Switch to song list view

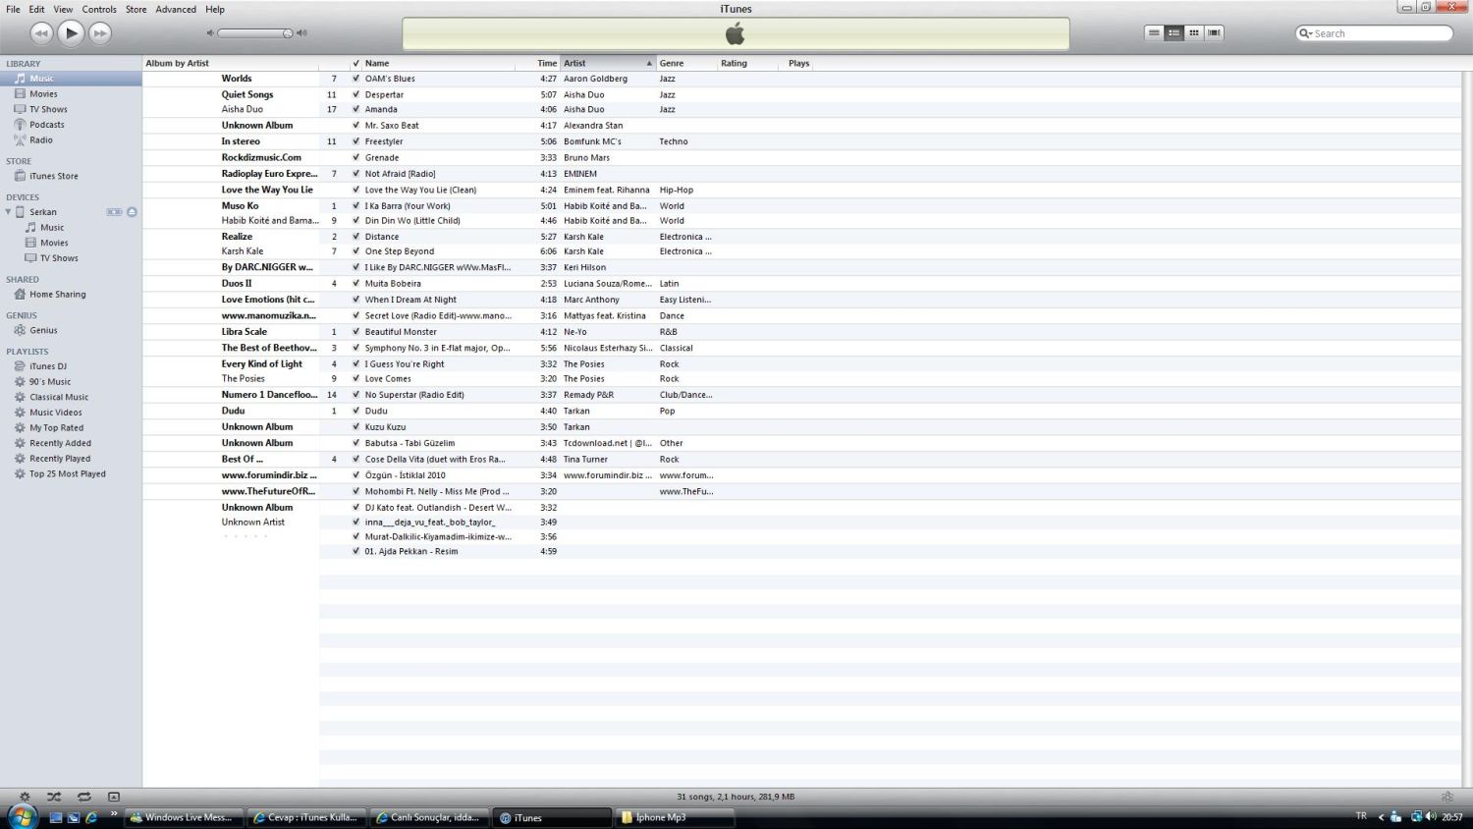(1154, 32)
